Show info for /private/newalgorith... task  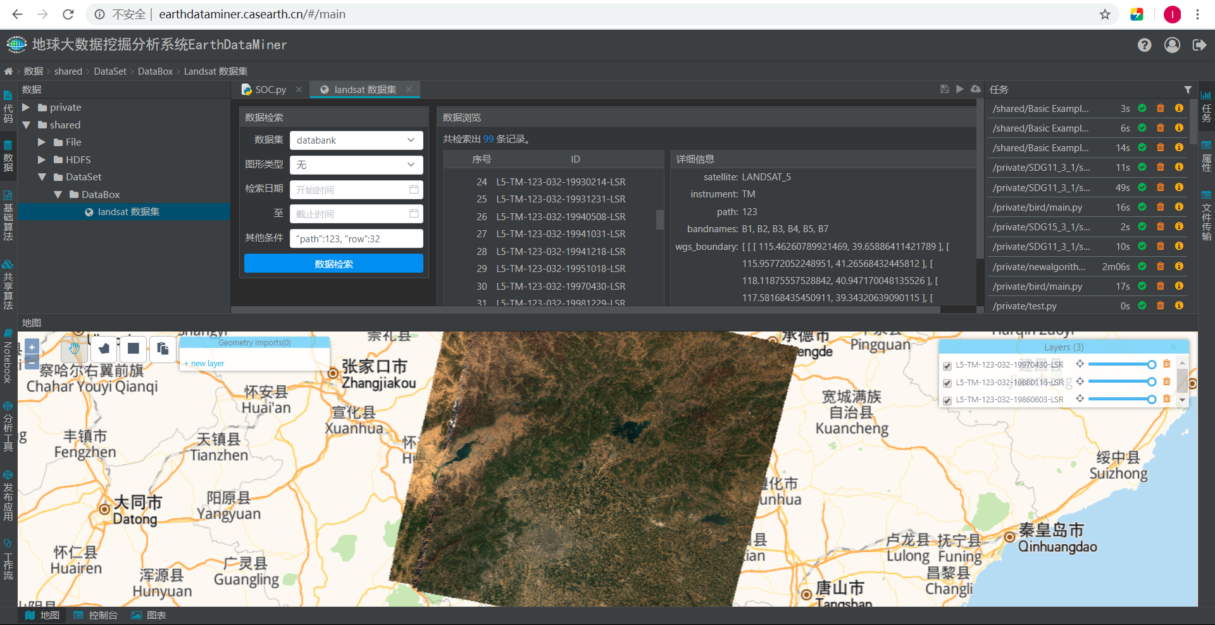1179,266
